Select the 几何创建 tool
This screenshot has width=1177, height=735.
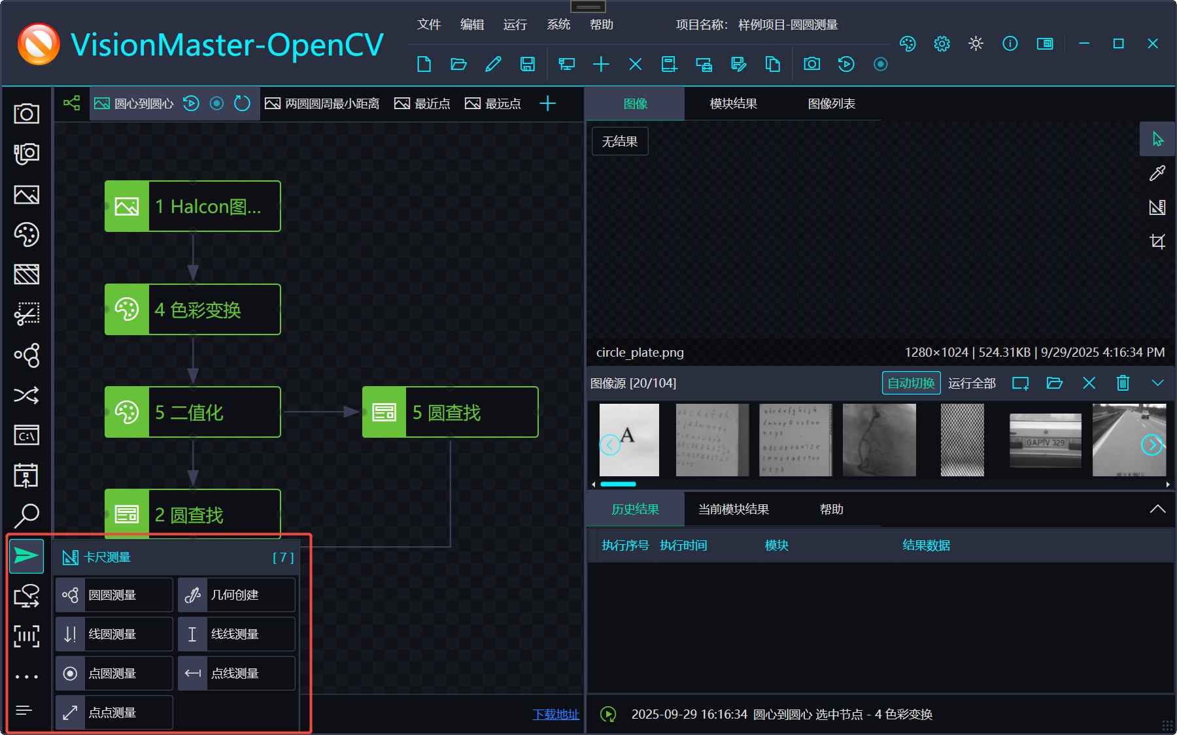point(237,595)
